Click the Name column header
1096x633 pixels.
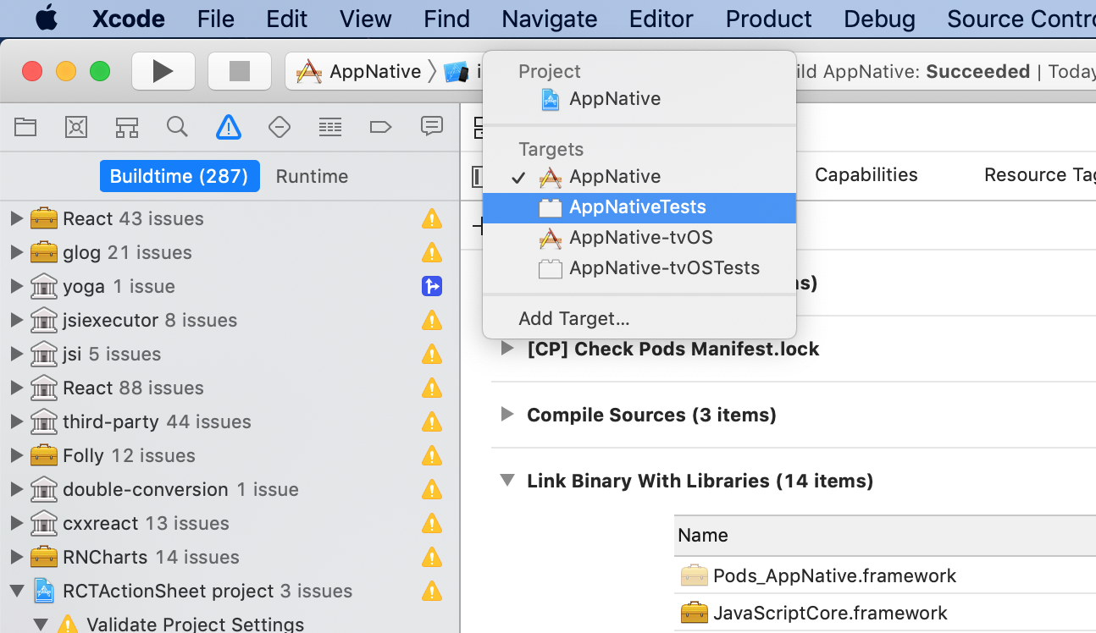[x=885, y=535]
